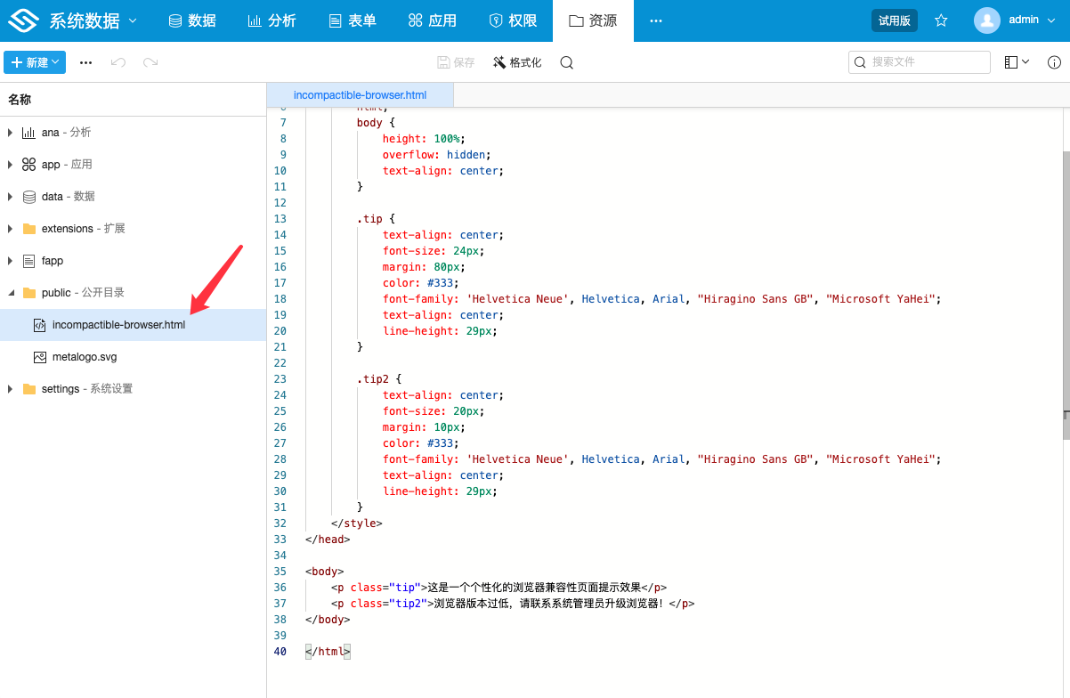Toggle the favorite star icon in the top bar
This screenshot has height=698, width=1070.
tap(941, 20)
